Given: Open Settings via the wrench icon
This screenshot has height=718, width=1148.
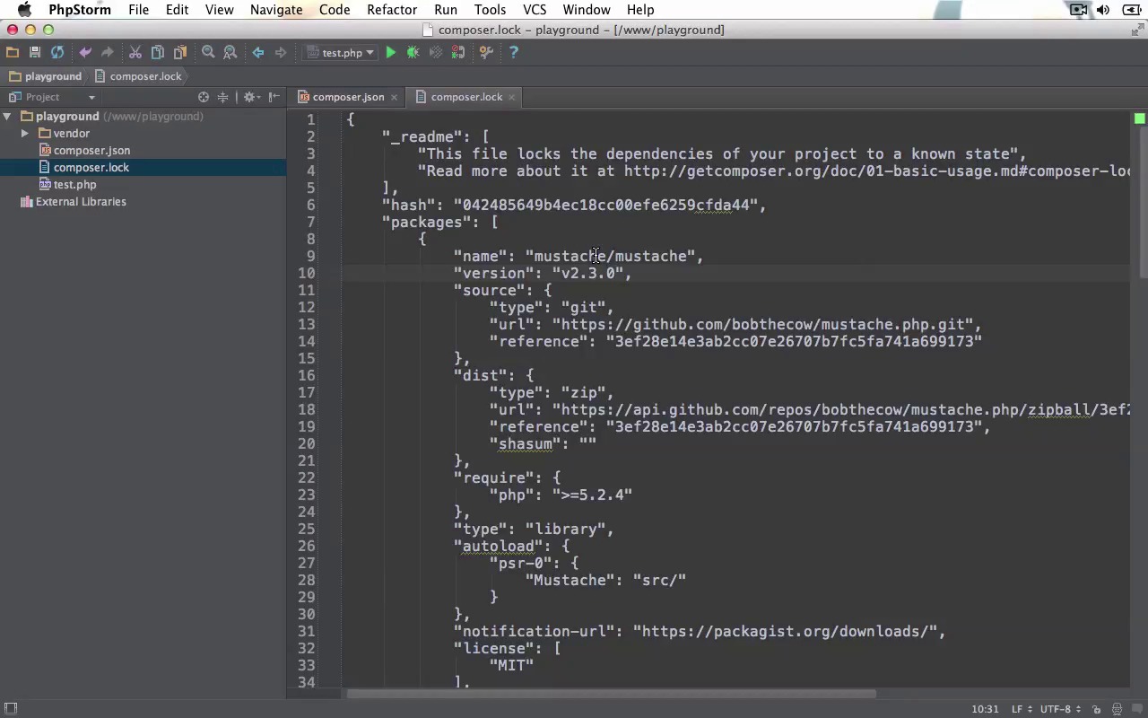Looking at the screenshot, I should click(486, 53).
